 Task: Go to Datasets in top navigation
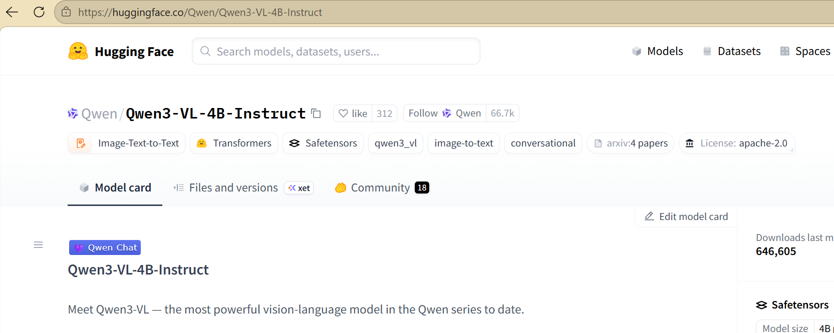[732, 51]
